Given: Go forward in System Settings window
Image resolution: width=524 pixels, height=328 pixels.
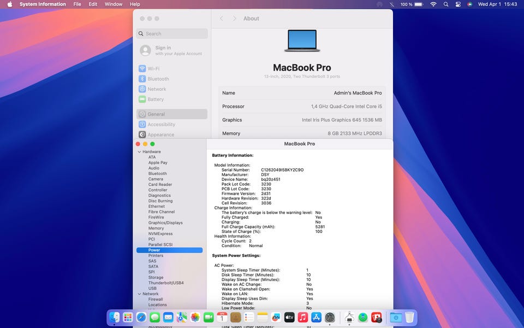Looking at the screenshot, I should pyautogui.click(x=234, y=19).
